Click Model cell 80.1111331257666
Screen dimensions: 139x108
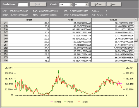pyautogui.click(x=71, y=29)
